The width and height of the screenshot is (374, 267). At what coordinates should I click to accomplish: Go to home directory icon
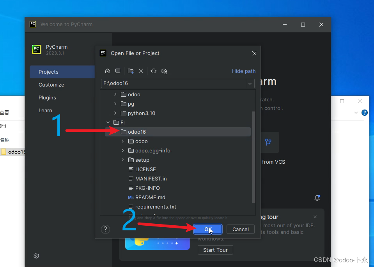(x=108, y=71)
